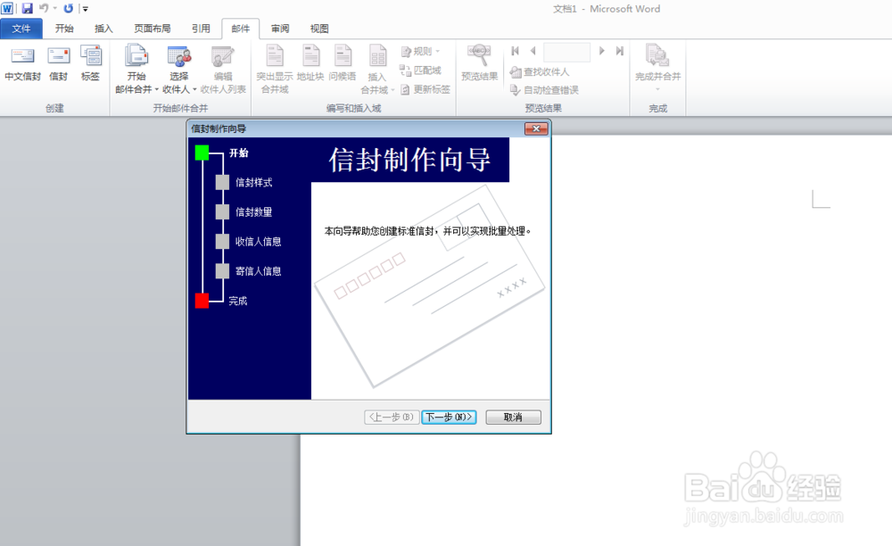
Task: Click Undo icon in quick access toolbar
Action: [x=44, y=9]
